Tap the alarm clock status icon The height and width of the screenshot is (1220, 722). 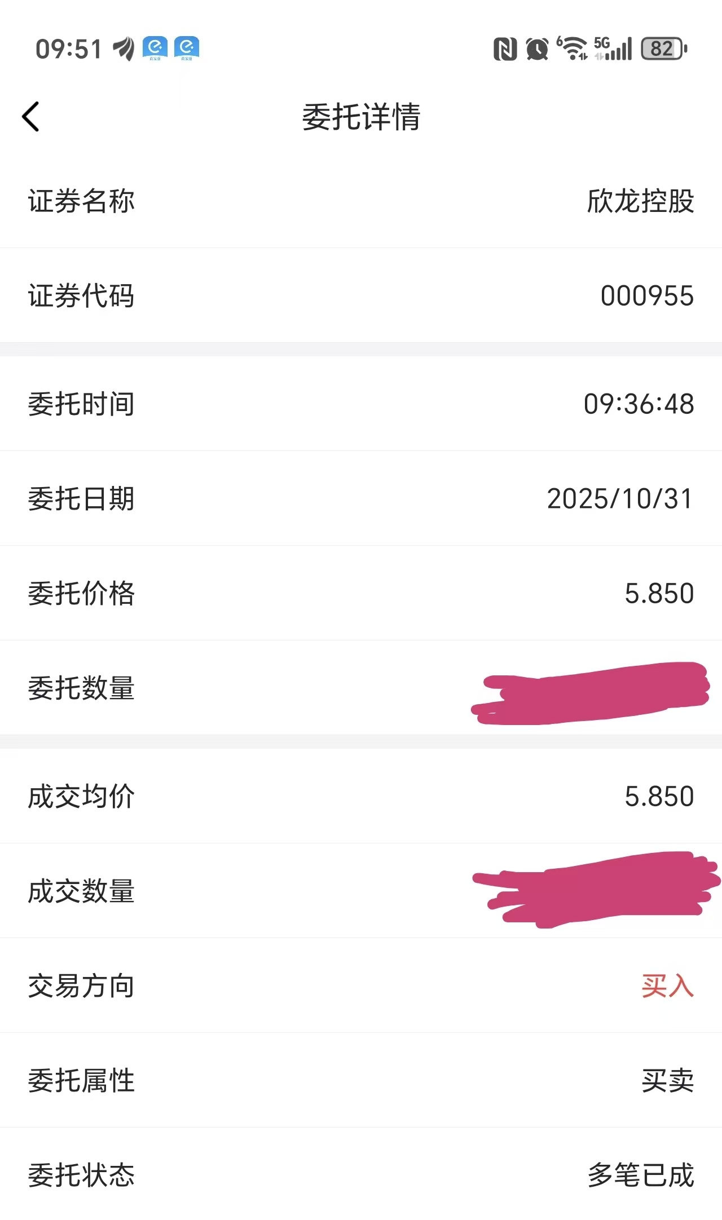click(537, 49)
